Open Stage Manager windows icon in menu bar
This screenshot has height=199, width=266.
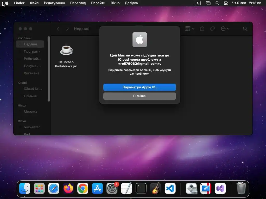point(208,3)
